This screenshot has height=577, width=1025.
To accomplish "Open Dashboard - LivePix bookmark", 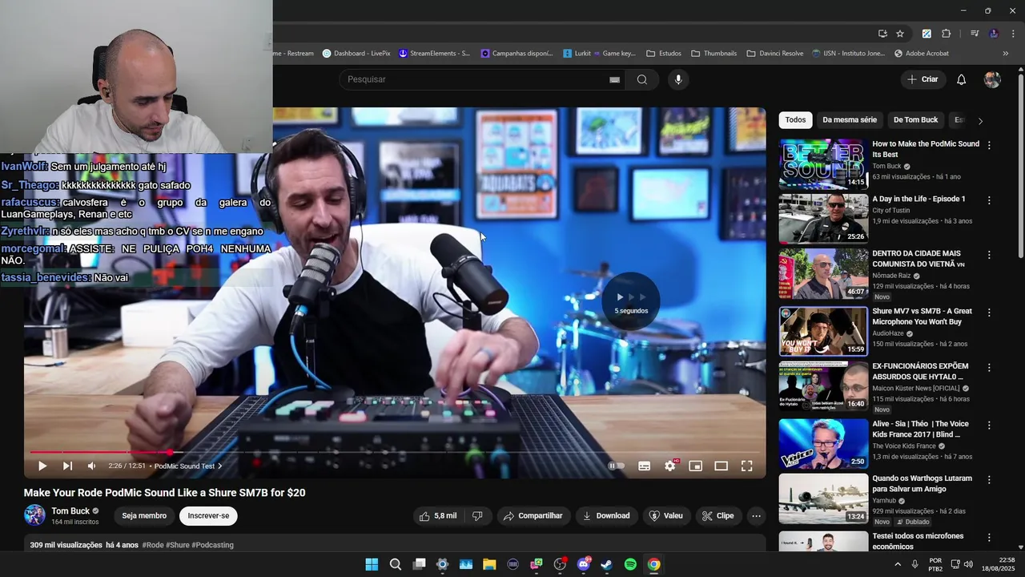I will point(356,54).
